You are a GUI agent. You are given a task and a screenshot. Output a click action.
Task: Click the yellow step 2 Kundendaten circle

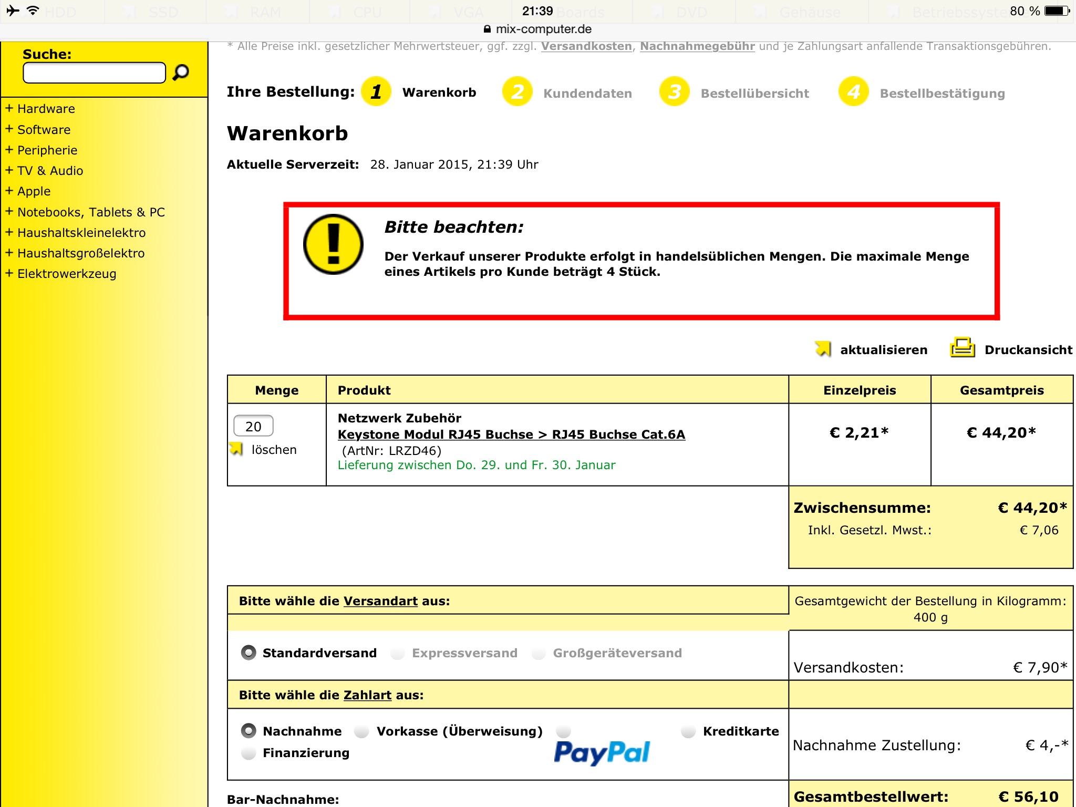tap(518, 92)
